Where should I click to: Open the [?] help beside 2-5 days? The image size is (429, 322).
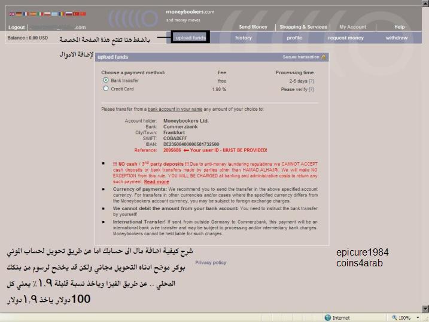pos(311,81)
